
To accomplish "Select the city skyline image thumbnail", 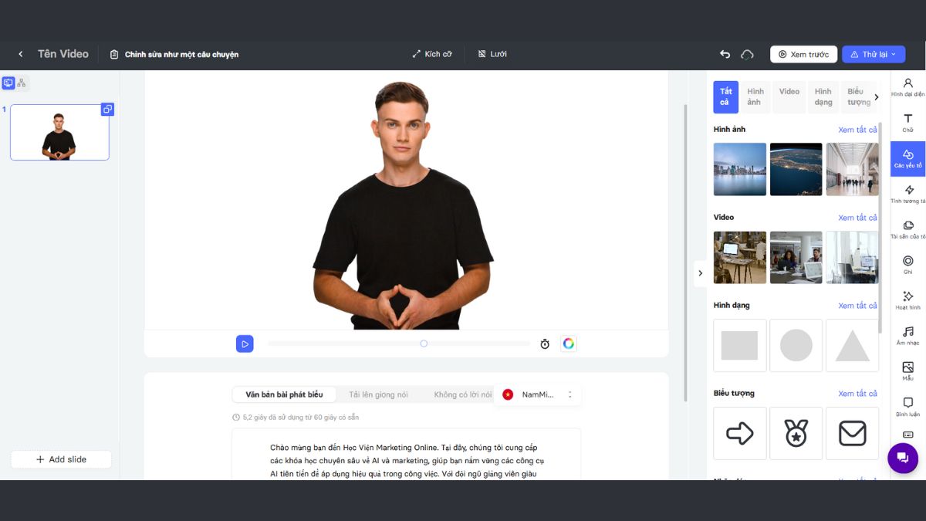I will click(x=740, y=169).
